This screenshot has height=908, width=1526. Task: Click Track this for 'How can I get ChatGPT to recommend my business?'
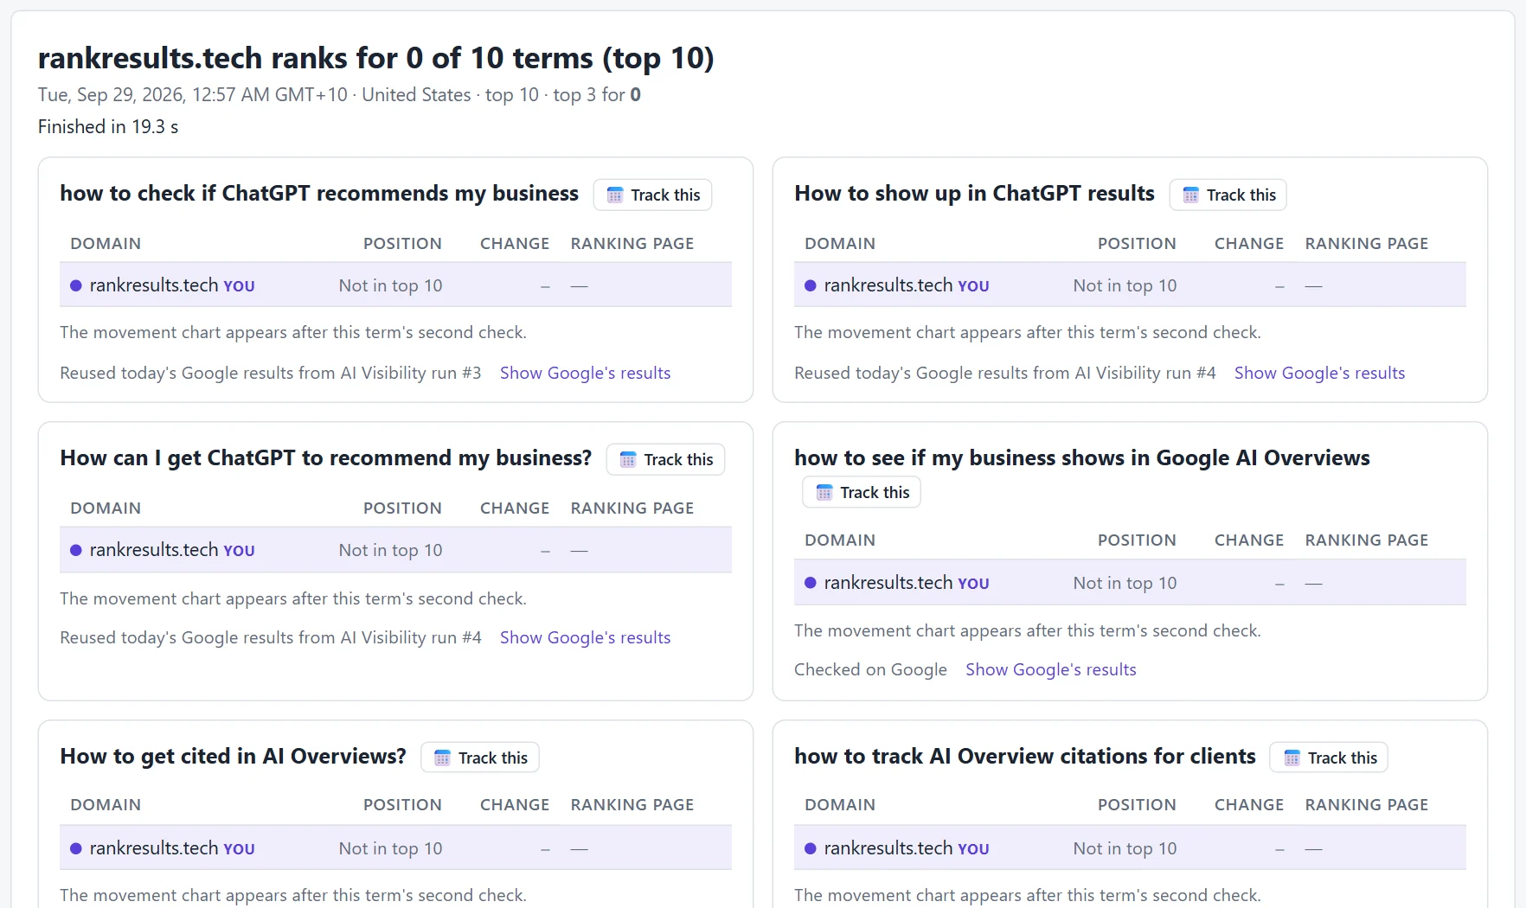tap(666, 459)
